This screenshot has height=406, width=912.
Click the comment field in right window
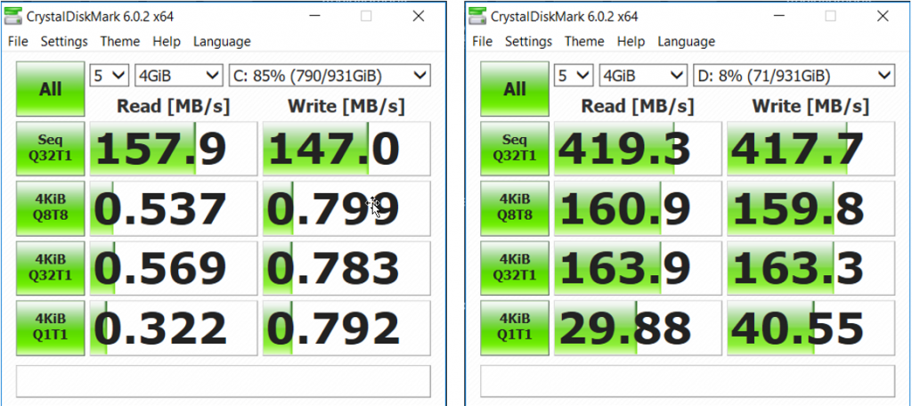pos(688,381)
